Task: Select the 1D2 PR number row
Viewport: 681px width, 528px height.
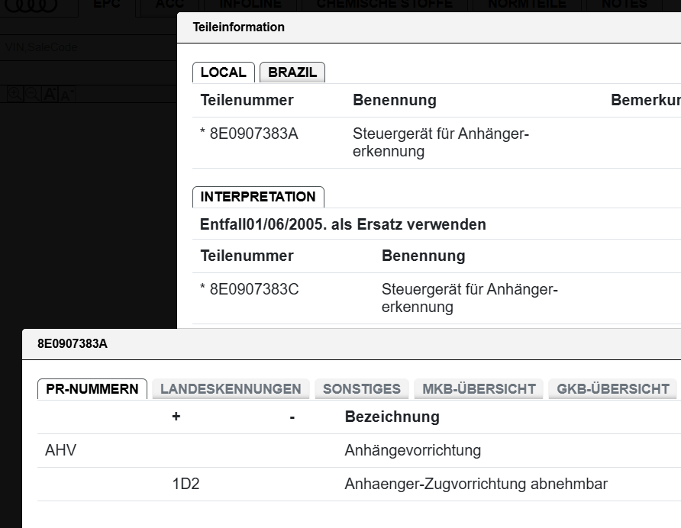Action: (359, 485)
